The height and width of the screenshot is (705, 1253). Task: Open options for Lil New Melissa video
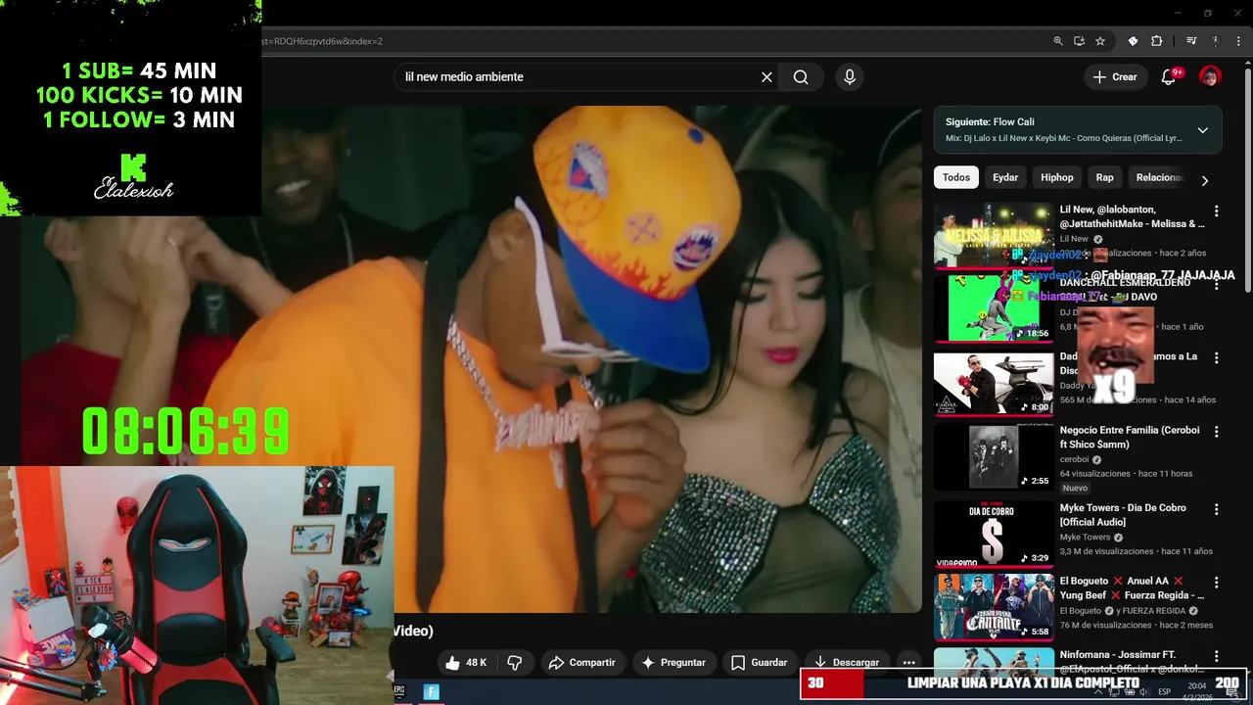click(1217, 211)
